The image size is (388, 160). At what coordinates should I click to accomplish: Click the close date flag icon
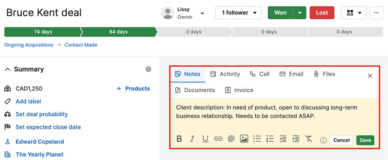click(x=8, y=127)
